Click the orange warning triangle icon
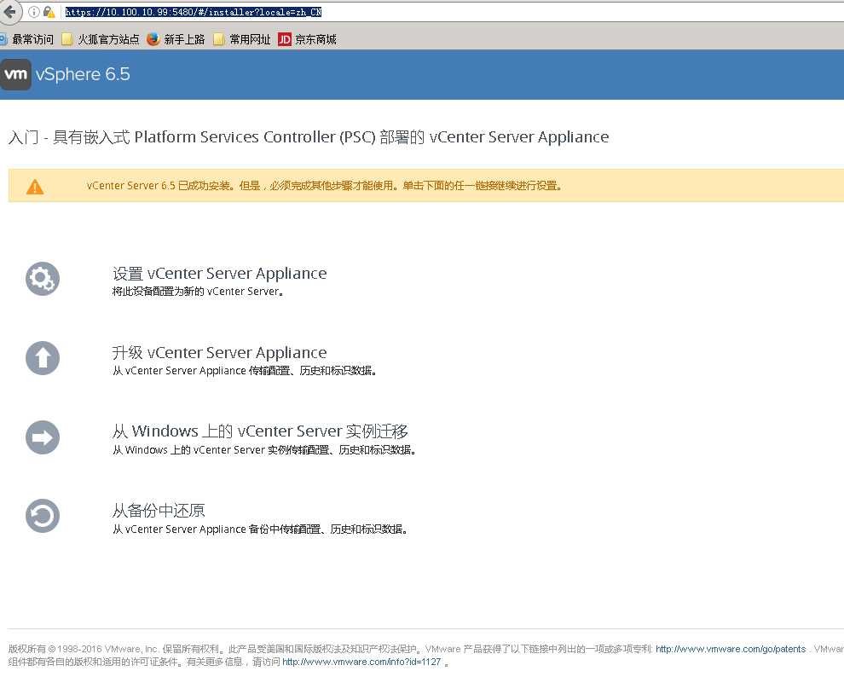 click(x=35, y=187)
